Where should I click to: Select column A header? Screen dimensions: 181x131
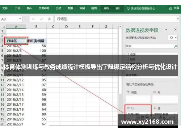click(x=16, y=27)
